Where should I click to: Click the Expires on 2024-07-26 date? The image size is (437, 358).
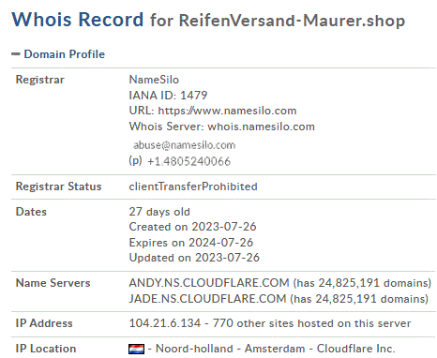[191, 243]
